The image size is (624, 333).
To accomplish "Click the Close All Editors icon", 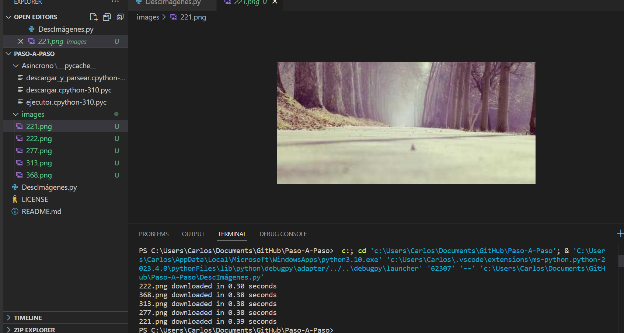I will 120,17.
